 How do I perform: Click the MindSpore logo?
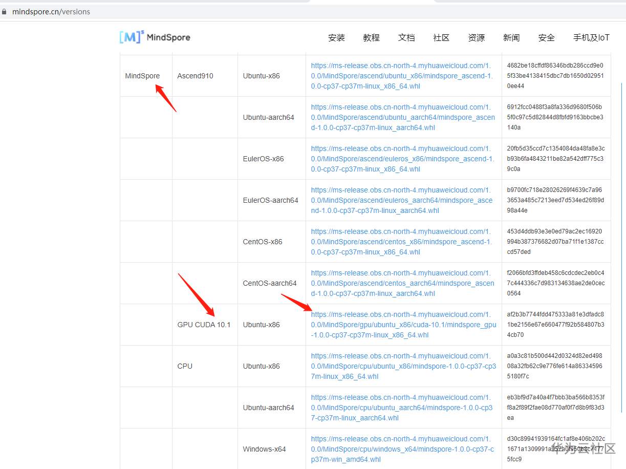pos(155,37)
